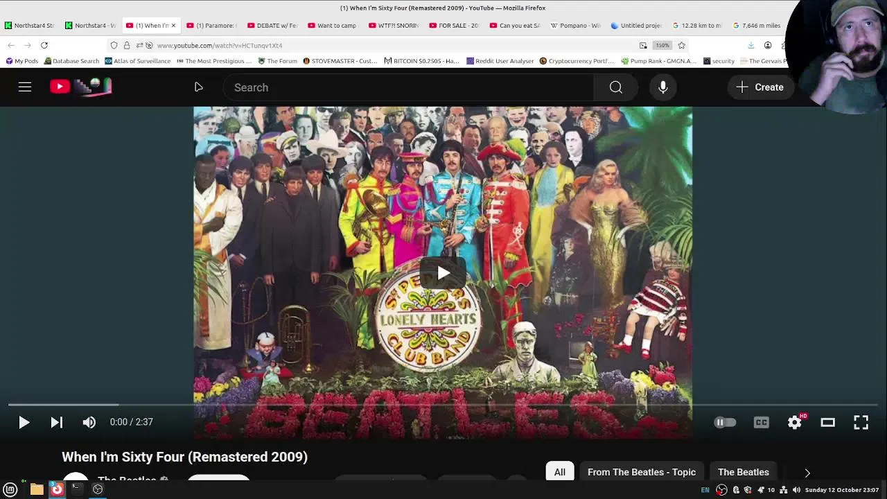Reset the 150% zoom indicator

tap(662, 45)
